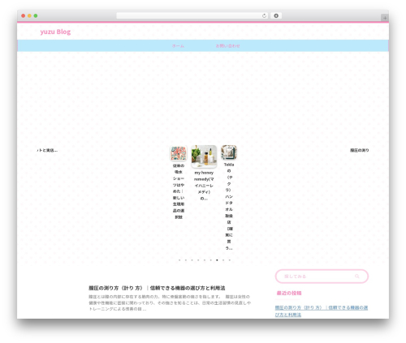
Task: Open the my honey remedy carousel title
Action: (204, 186)
